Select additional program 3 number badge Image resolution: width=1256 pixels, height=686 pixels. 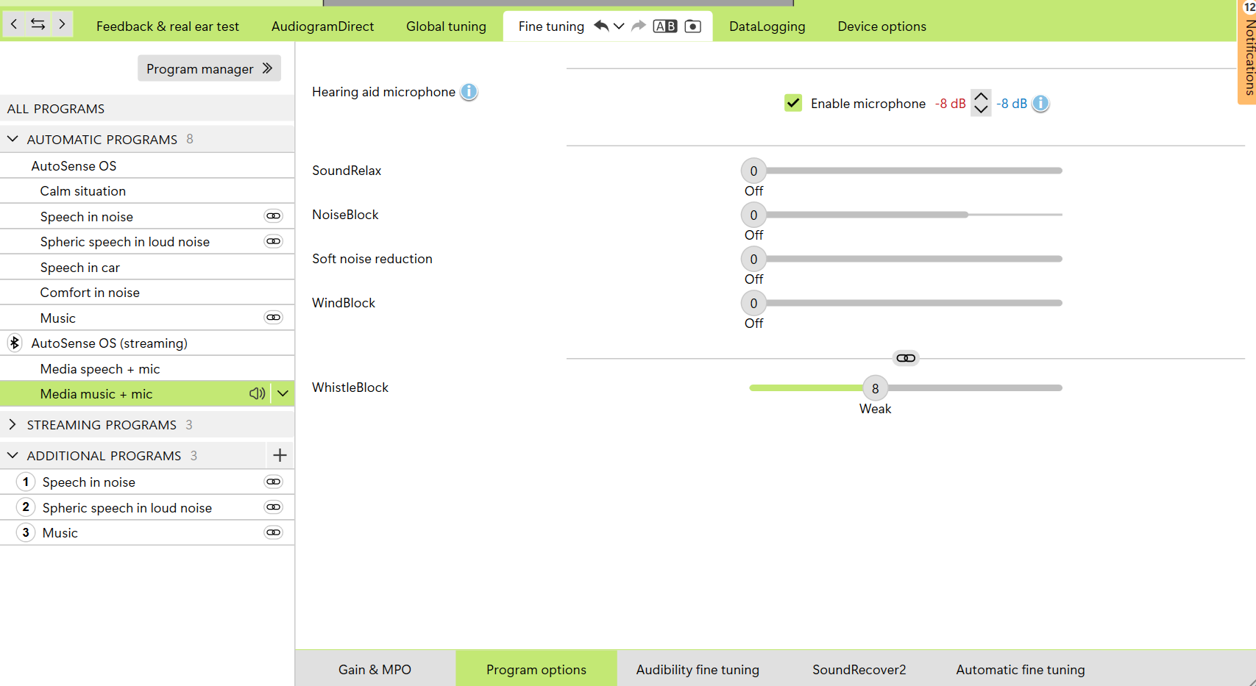[x=26, y=532]
